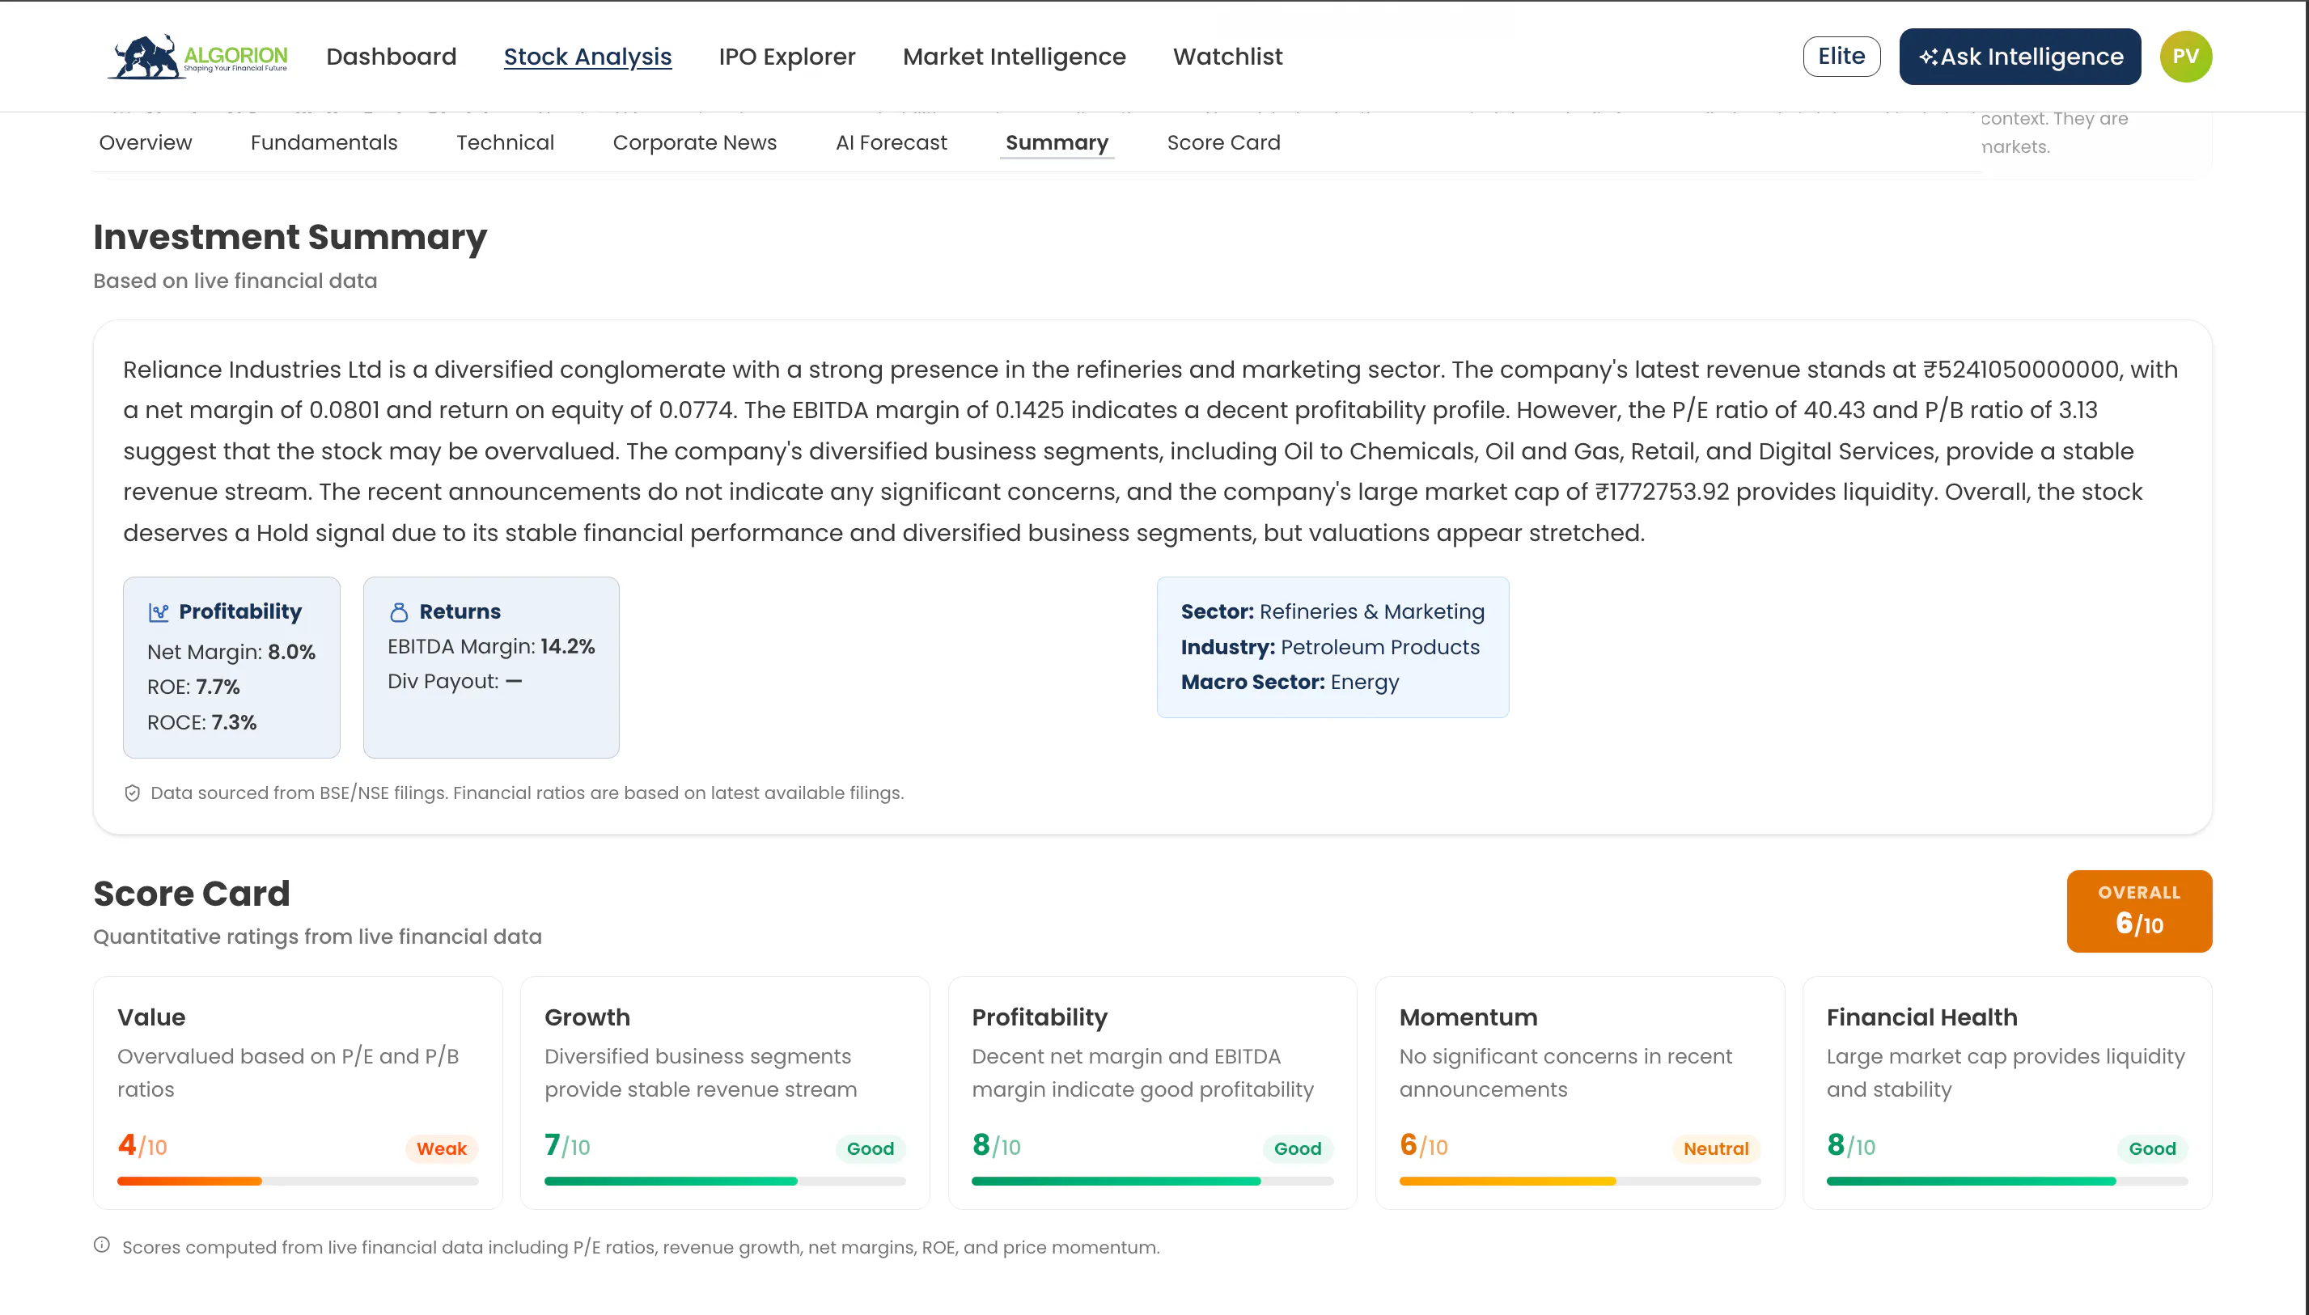Image resolution: width=2309 pixels, height=1315 pixels.
Task: Click the Momentum Neutral rating badge
Action: [1715, 1148]
